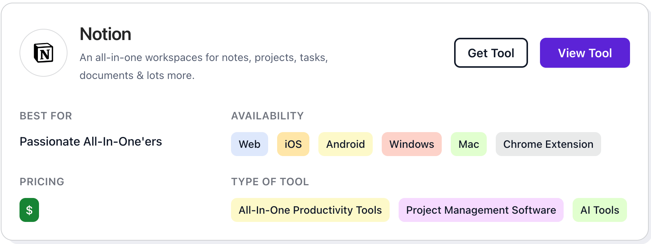Click the Passionate All-In-One'ers text
This screenshot has width=651, height=244.
pos(91,141)
